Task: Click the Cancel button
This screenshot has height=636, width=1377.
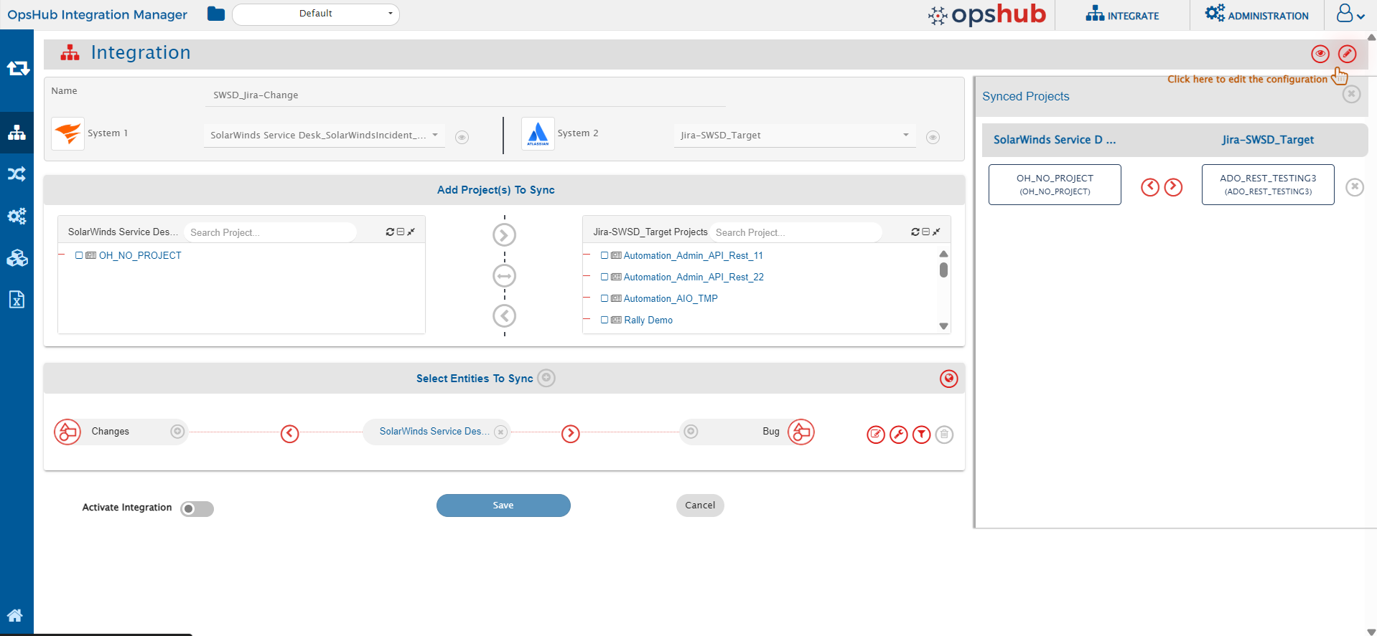Action: [699, 506]
